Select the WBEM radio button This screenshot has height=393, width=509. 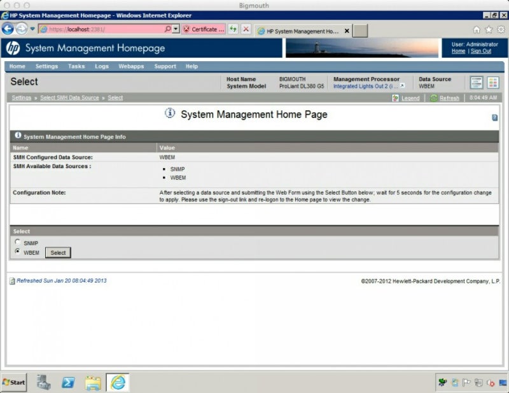18,251
